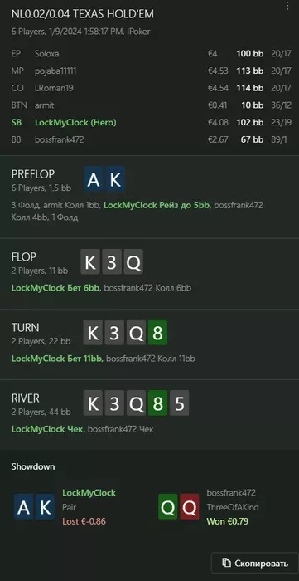Click the Soloxa player name
The height and width of the screenshot is (581, 299).
(x=46, y=54)
